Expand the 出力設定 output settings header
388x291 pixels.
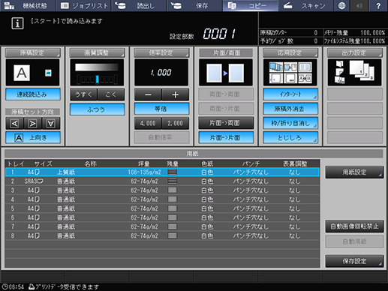point(355,52)
